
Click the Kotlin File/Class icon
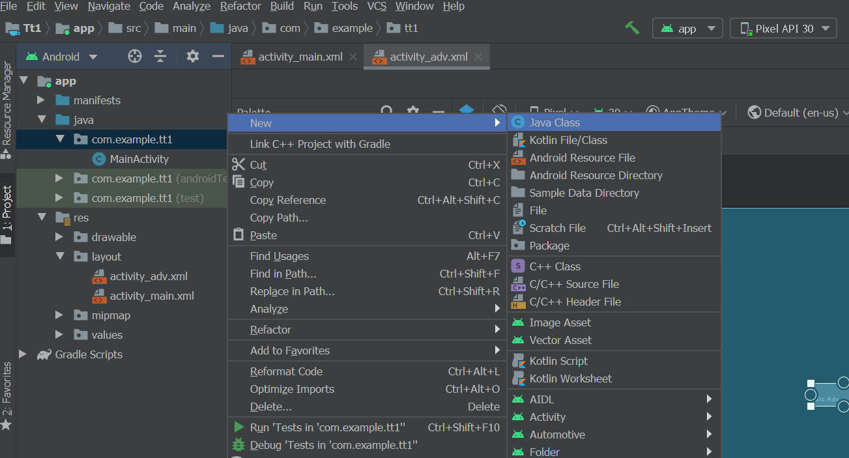click(518, 140)
